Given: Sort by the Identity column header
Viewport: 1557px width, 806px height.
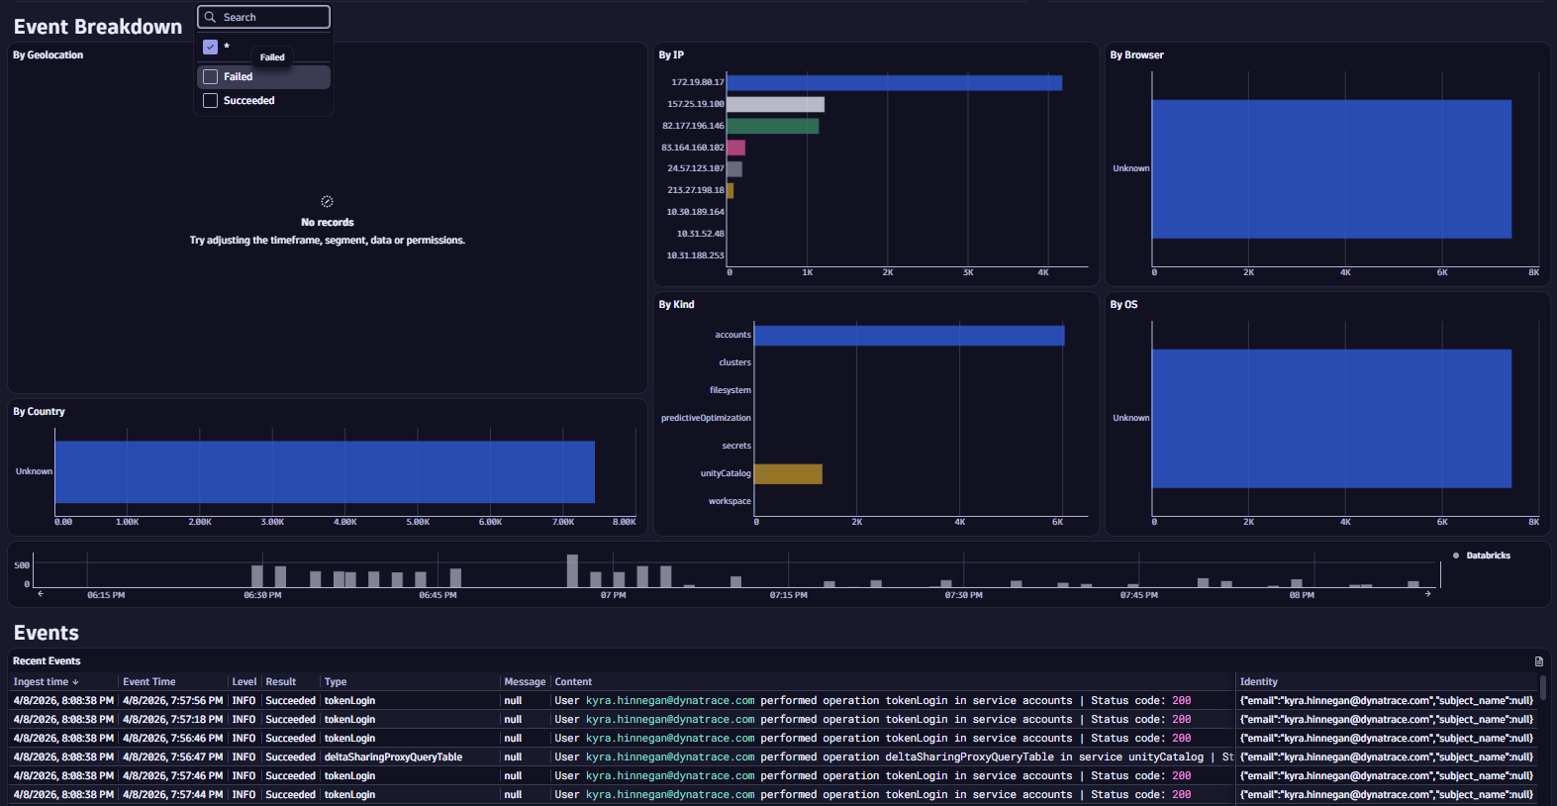Looking at the screenshot, I should point(1258,682).
